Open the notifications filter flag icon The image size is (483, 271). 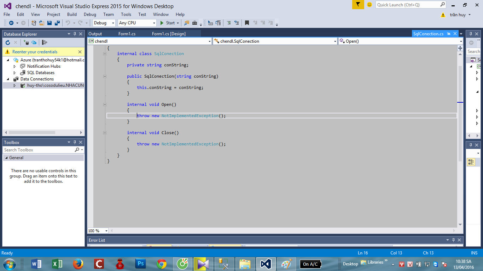pos(358,5)
